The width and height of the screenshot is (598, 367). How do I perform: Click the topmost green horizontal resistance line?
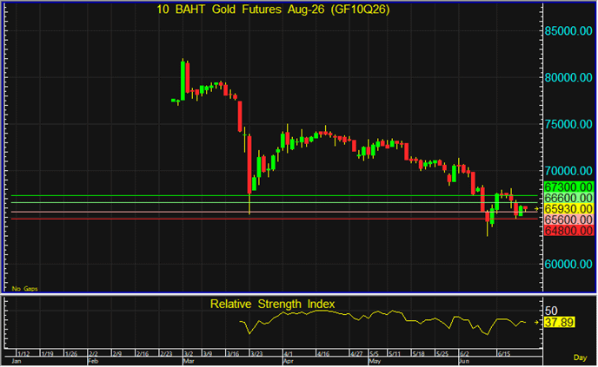coord(274,196)
